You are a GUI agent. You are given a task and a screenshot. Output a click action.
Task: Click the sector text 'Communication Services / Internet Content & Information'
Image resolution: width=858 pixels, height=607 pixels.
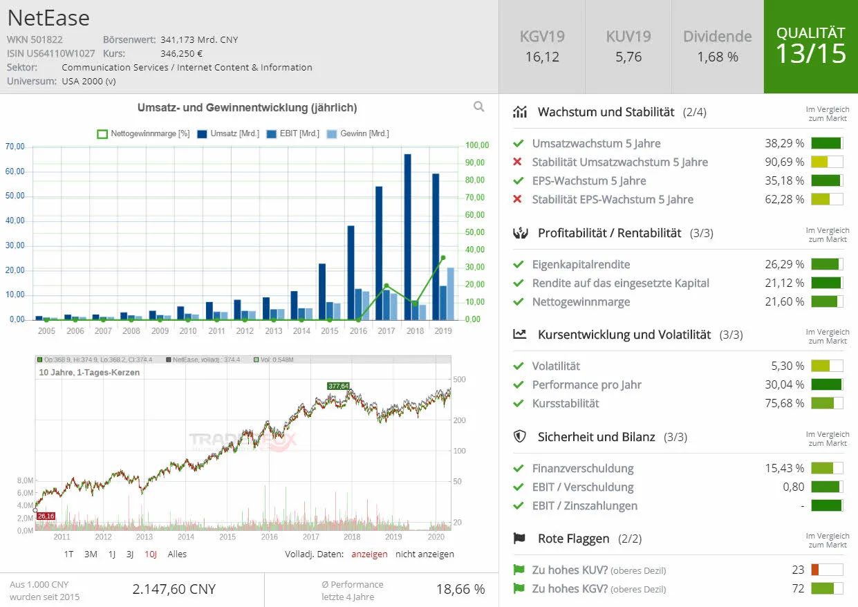click(187, 68)
